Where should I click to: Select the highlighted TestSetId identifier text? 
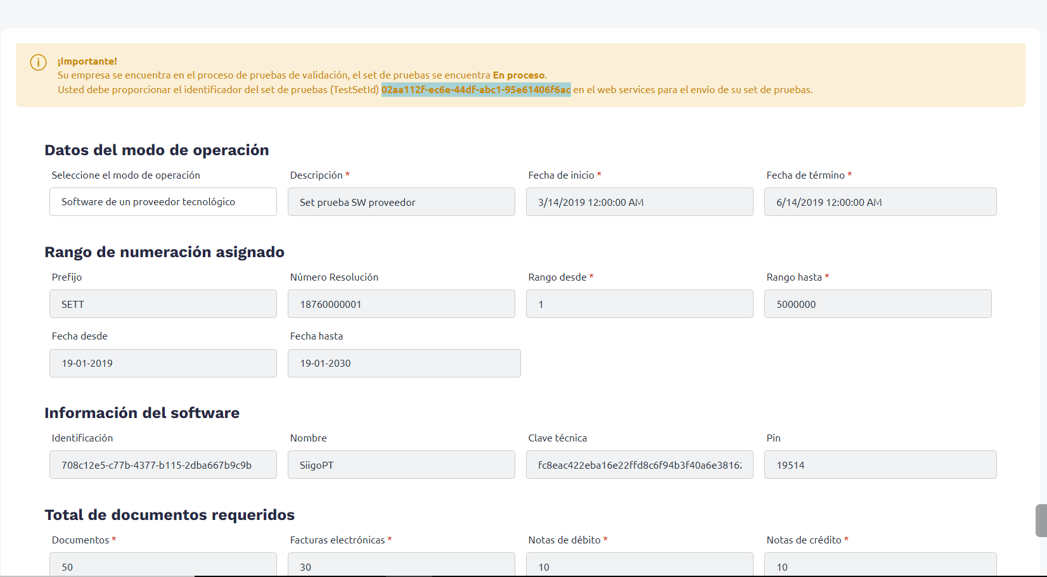[476, 89]
